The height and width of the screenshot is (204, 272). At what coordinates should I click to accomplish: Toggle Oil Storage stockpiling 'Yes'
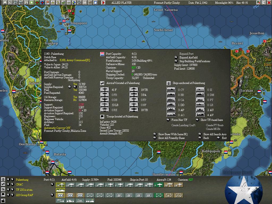coord(75,97)
